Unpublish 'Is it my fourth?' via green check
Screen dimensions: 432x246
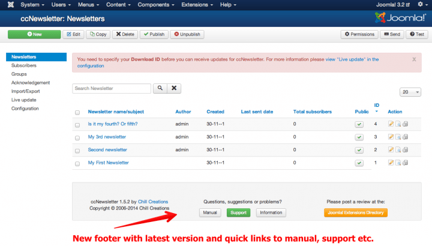359,124
